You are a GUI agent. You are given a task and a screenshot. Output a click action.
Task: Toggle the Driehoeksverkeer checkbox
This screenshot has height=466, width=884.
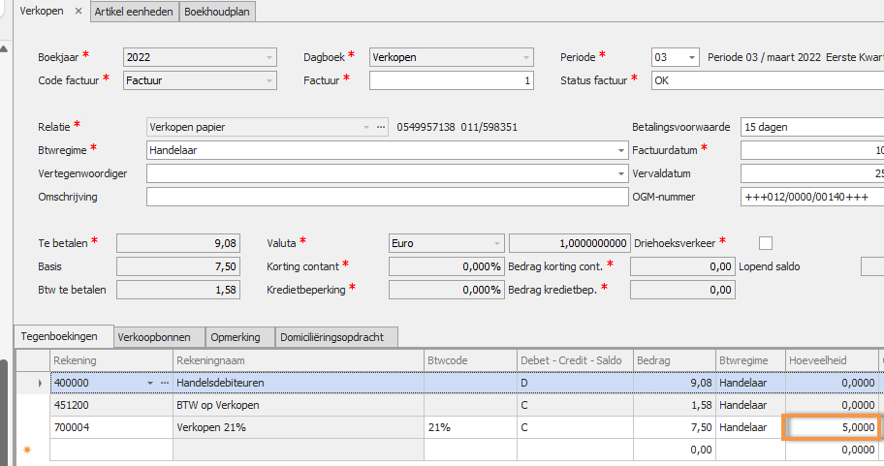point(766,242)
